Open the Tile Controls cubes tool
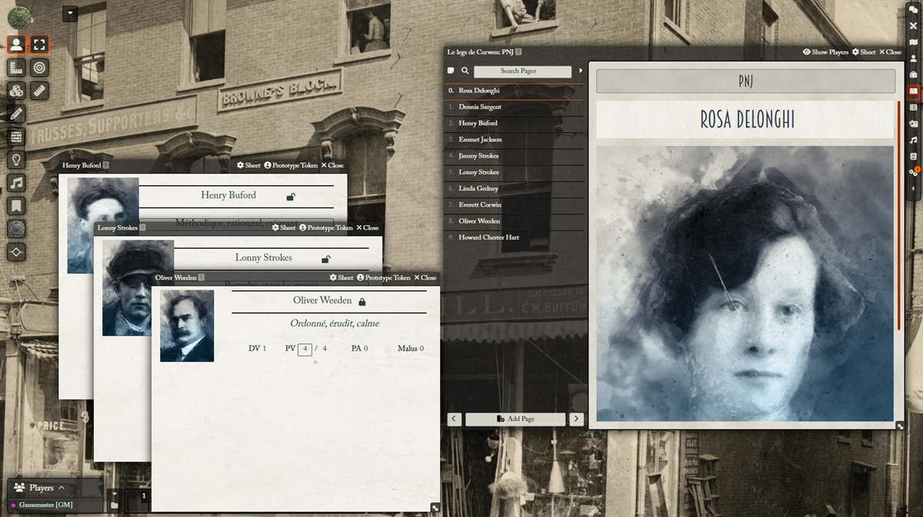This screenshot has height=517, width=923. coord(16,91)
